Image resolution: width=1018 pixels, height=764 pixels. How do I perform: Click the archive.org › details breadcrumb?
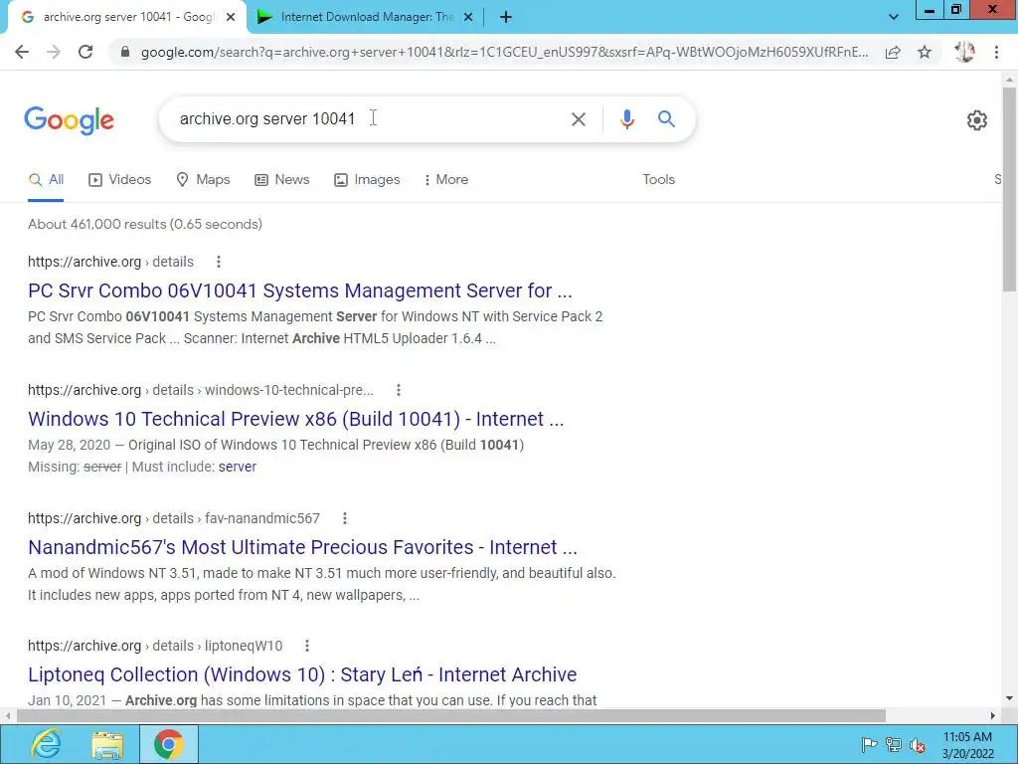110,262
